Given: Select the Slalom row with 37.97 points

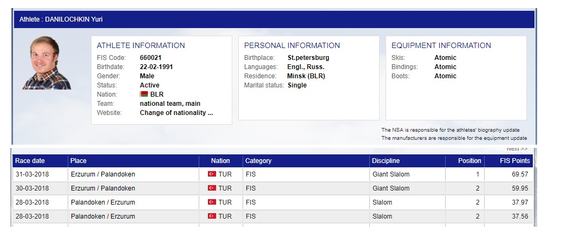Looking at the screenshot, I should point(272,202).
